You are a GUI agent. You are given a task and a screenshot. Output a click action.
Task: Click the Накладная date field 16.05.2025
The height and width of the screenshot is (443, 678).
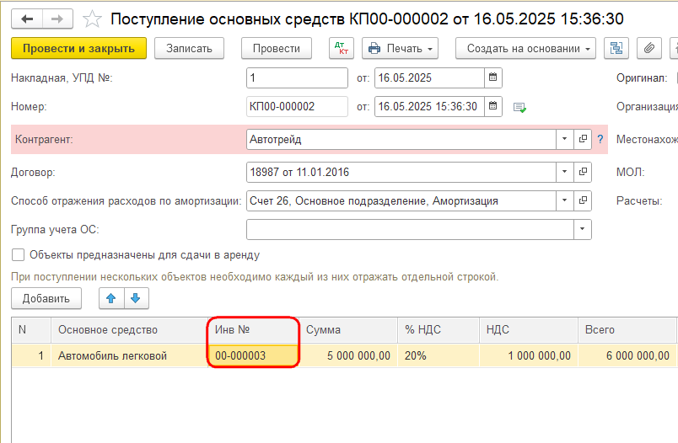[x=429, y=77]
